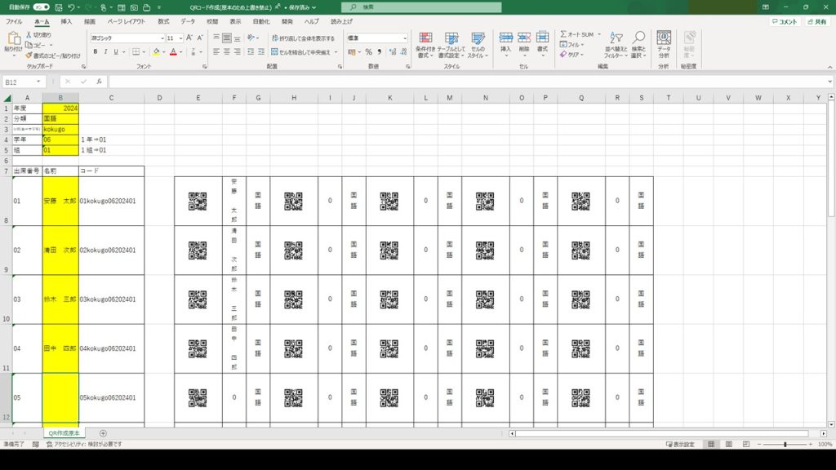Open the データ分析 data analysis tool
Viewport: 836px width, 470px height.
tap(664, 43)
